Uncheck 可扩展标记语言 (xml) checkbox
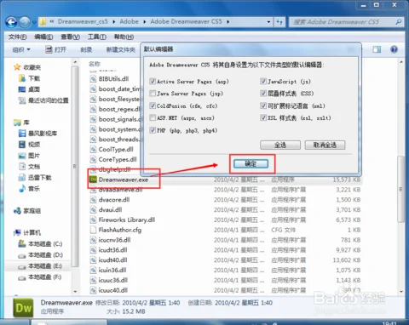The image size is (409, 325). (263, 105)
